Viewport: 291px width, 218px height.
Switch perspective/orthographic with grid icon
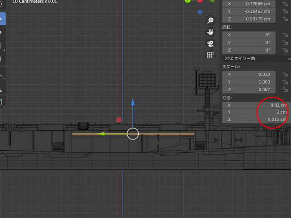coord(210,55)
